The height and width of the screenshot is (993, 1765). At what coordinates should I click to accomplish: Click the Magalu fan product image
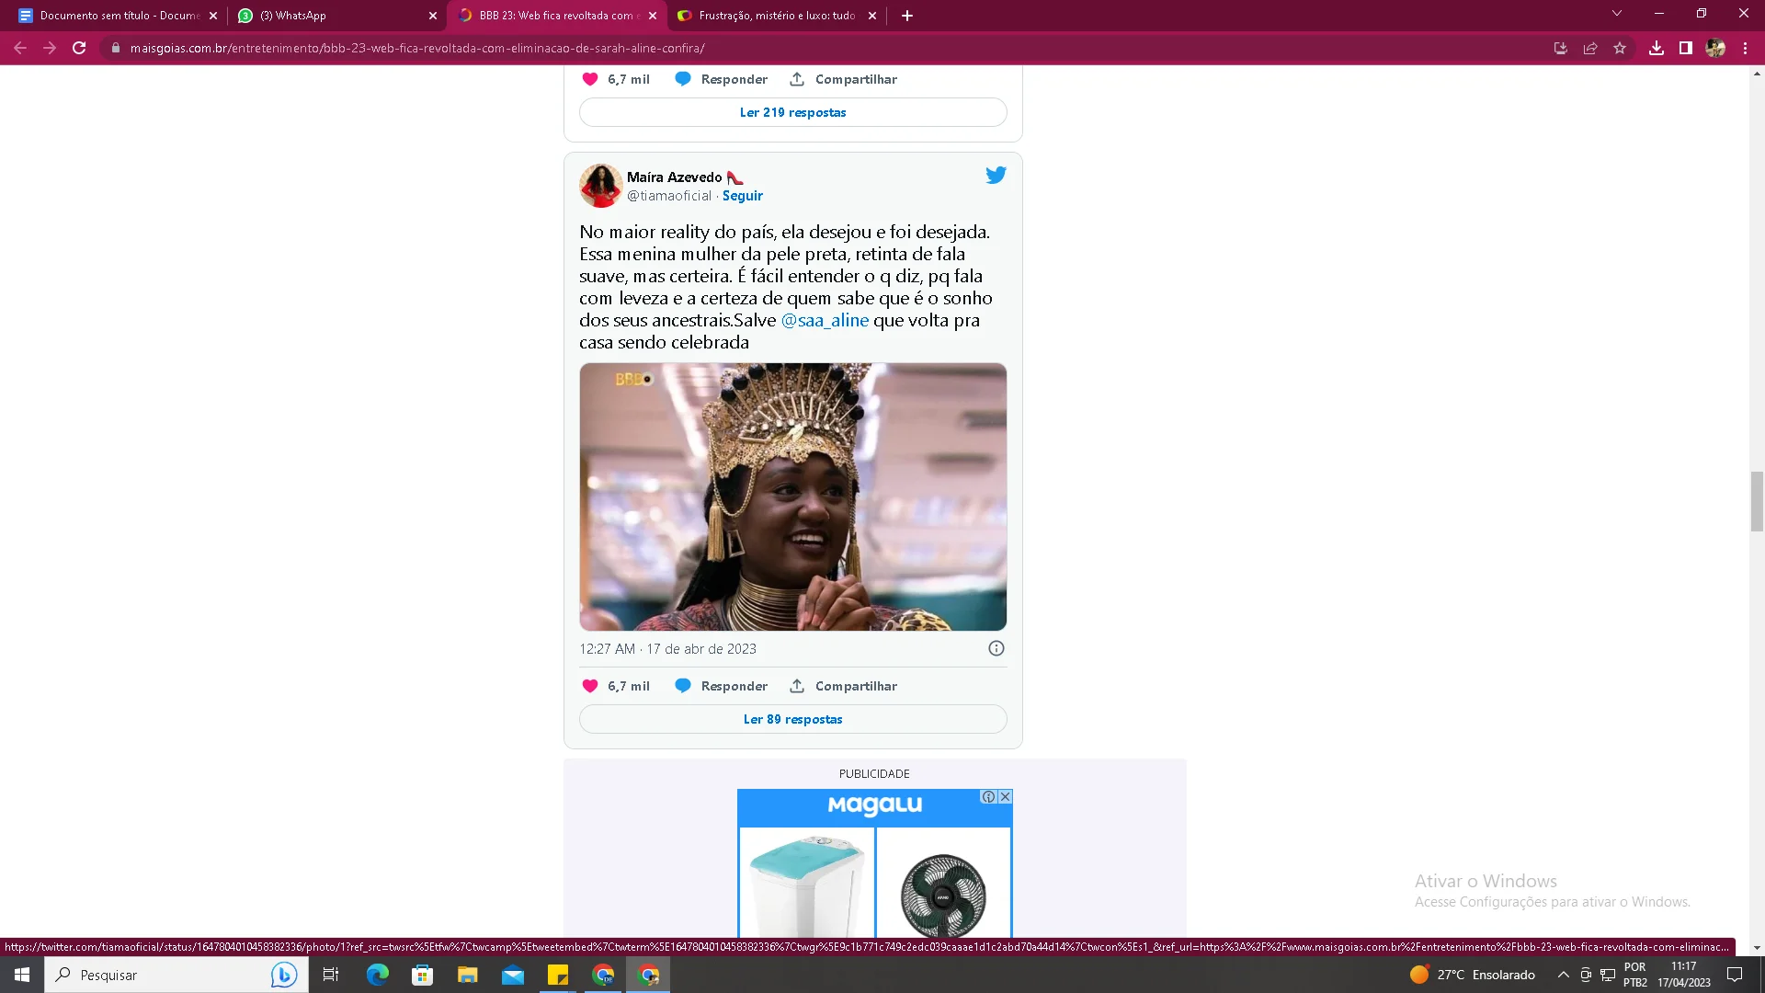pyautogui.click(x=943, y=885)
